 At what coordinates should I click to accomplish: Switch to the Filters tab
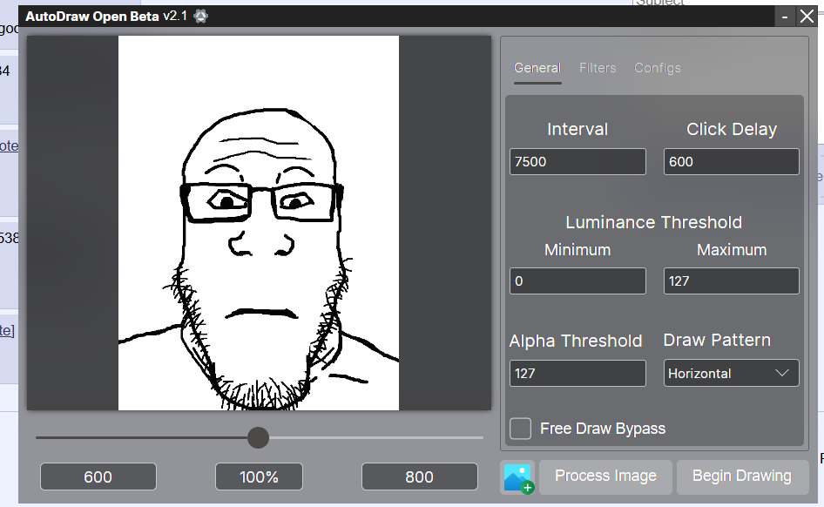click(x=598, y=68)
